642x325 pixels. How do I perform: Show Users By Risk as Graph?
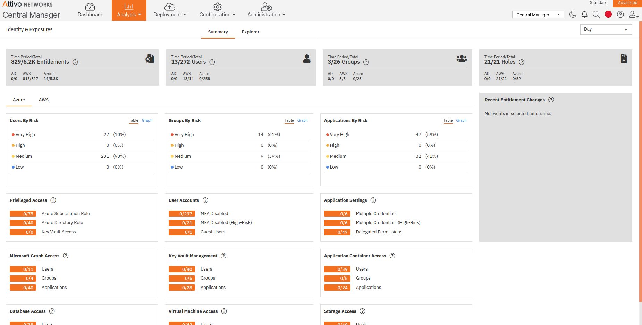(x=147, y=120)
